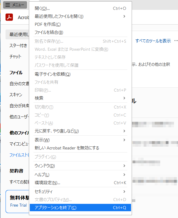Expand the セキュリティ submenu
Image resolution: width=178 pixels, height=218 pixels.
(80, 192)
